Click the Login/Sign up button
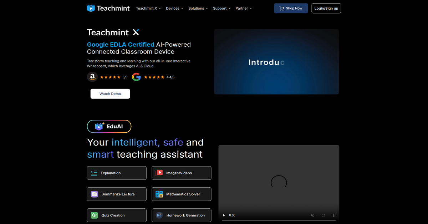The height and width of the screenshot is (224, 428). [x=326, y=8]
